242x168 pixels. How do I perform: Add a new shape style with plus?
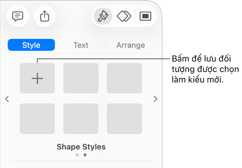click(x=37, y=78)
